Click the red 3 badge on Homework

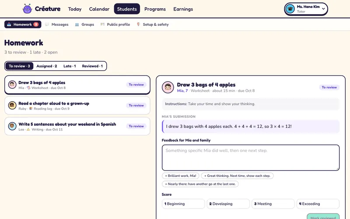pos(36,25)
